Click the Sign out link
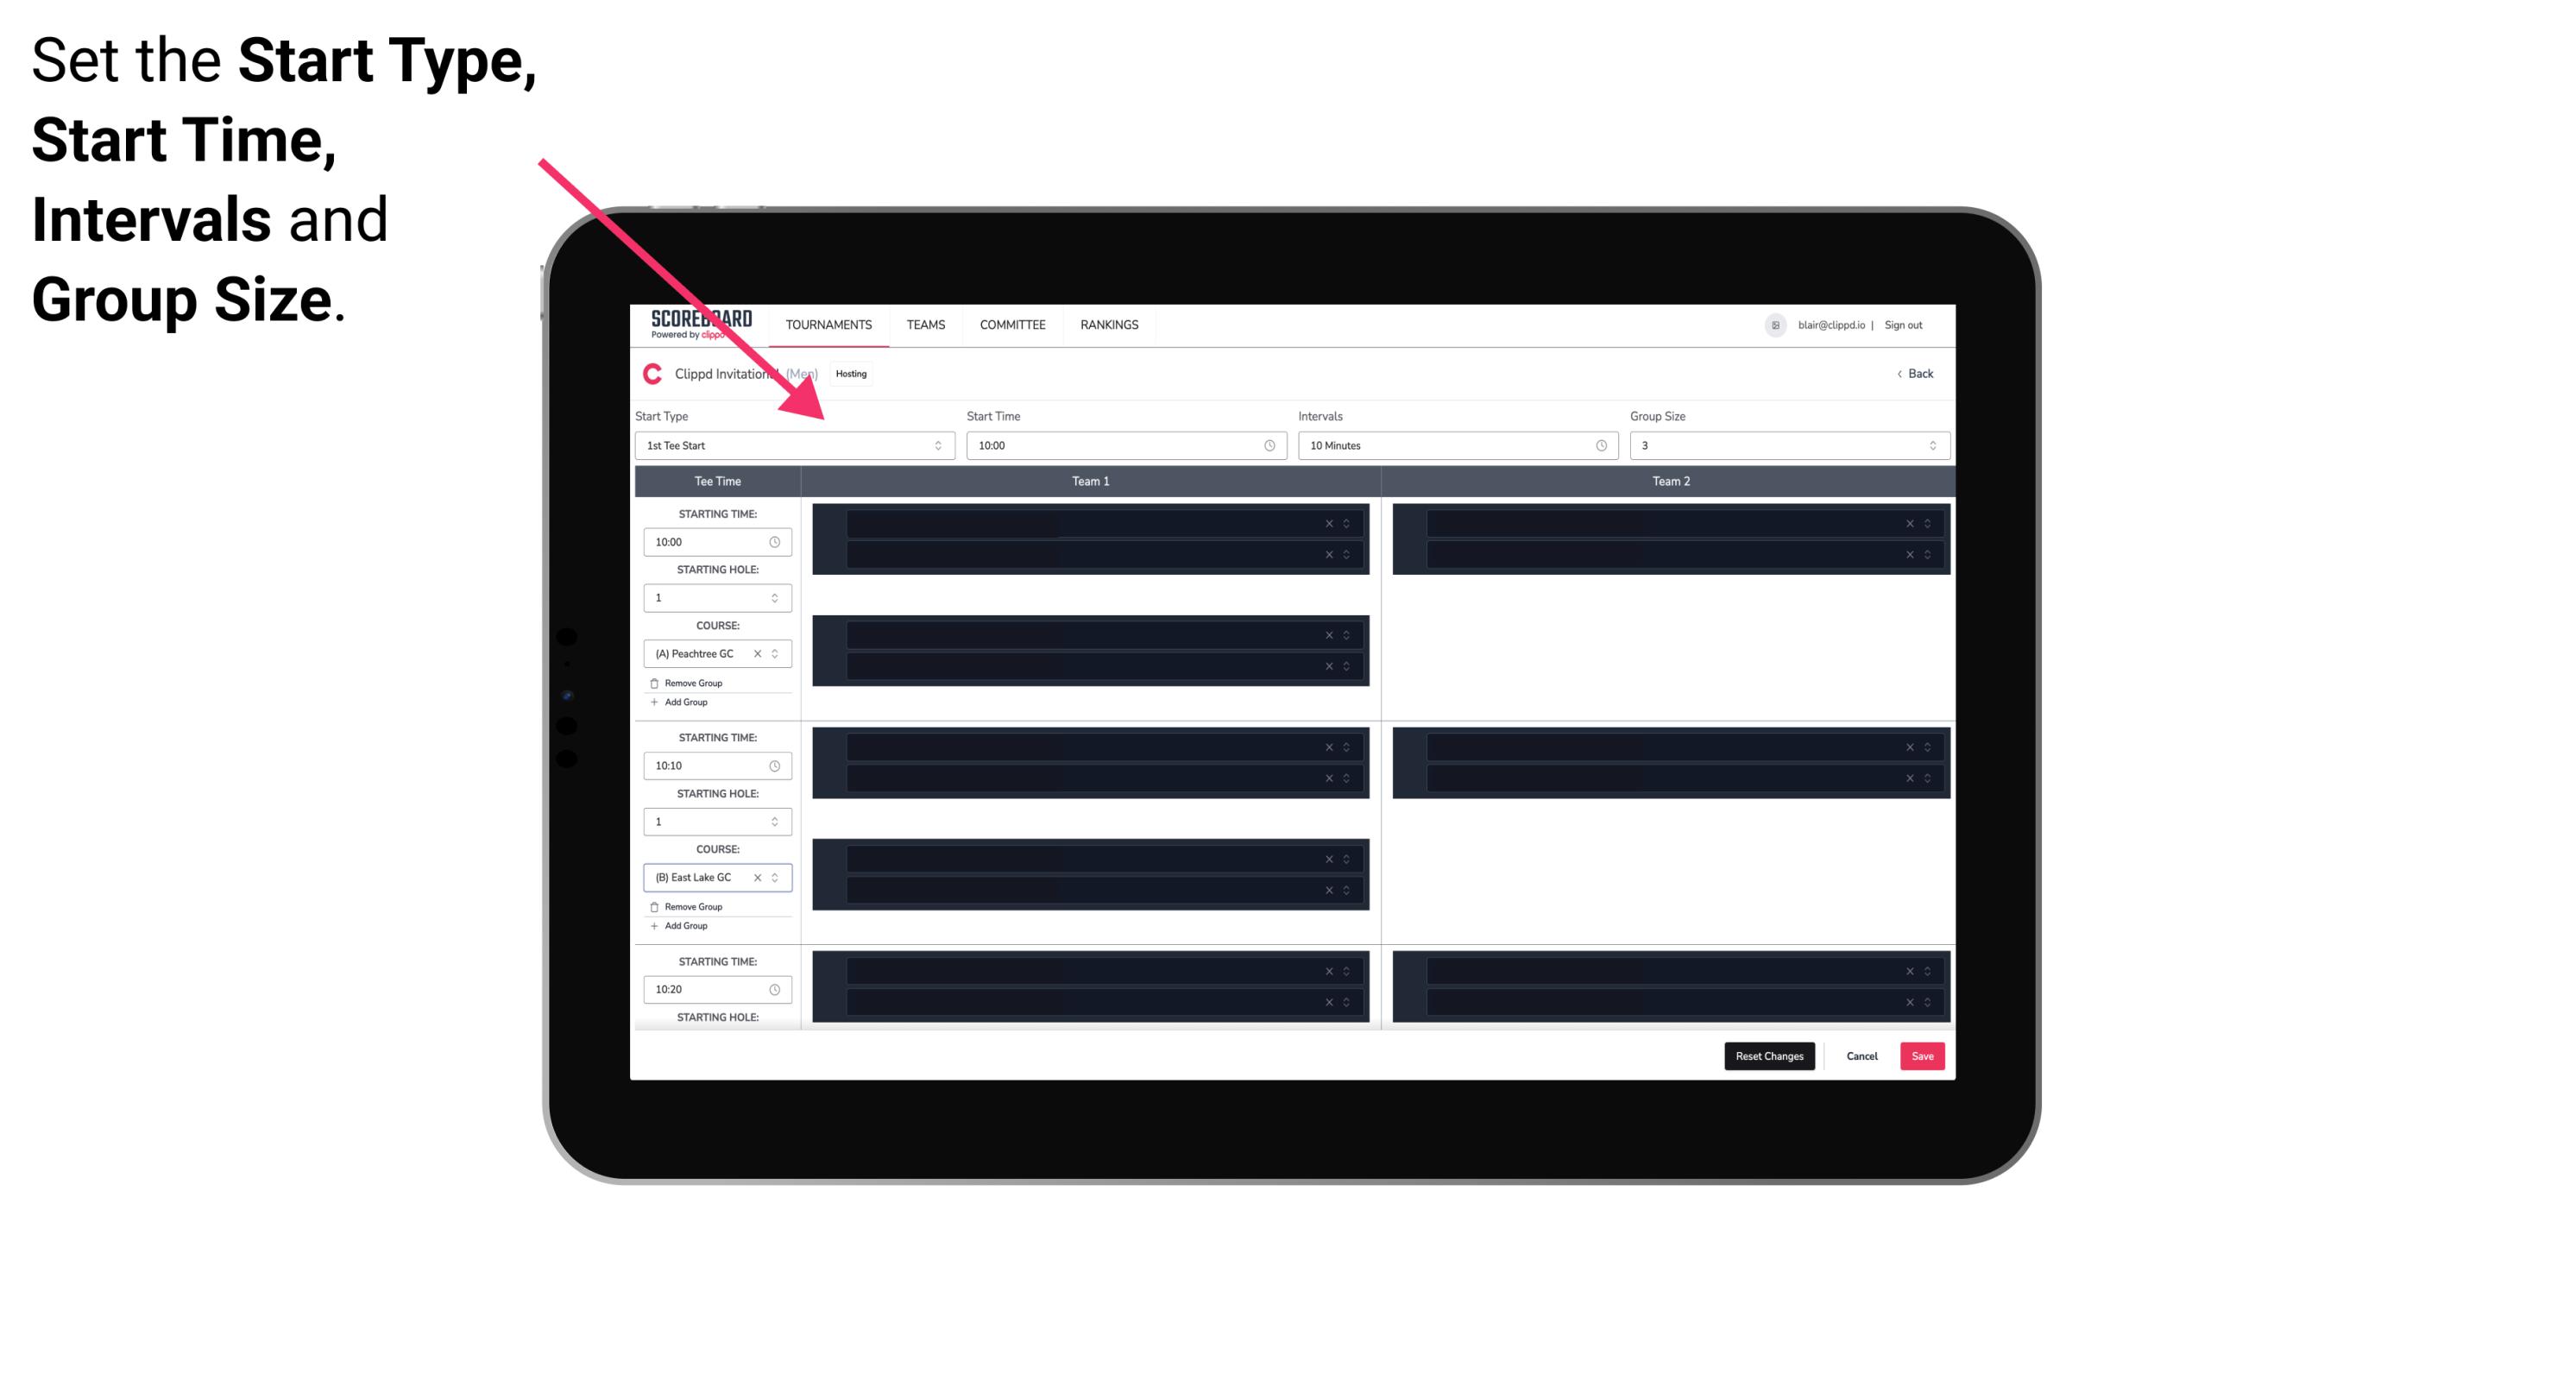Screen dimensions: 2576x1386 pos(1907,324)
